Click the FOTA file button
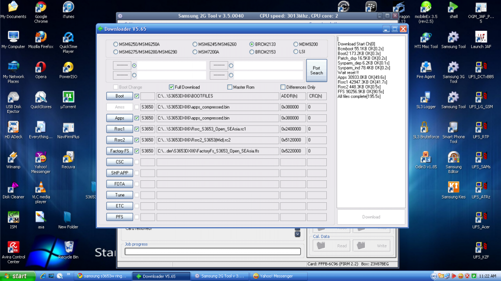Viewport: 501px width, 281px height. 119,184
